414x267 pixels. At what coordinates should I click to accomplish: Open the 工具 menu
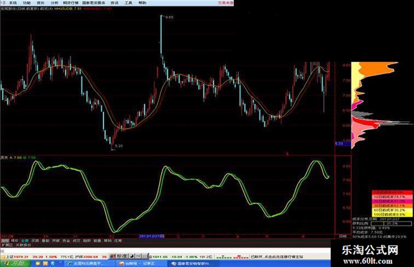[128, 3]
